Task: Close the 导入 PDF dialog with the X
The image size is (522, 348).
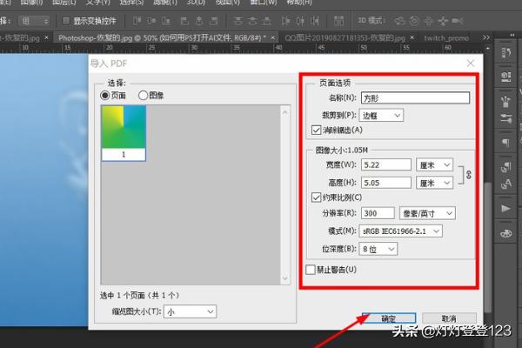Action: pyautogui.click(x=471, y=64)
